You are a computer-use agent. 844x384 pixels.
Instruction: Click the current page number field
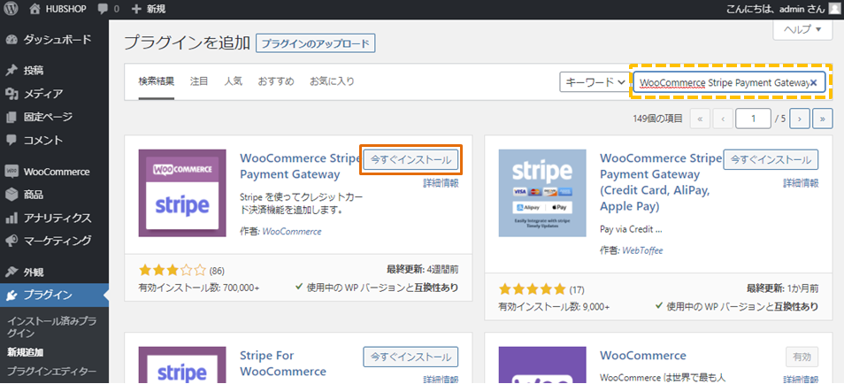(x=753, y=119)
